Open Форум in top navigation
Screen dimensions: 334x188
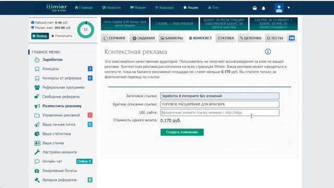click(x=138, y=7)
